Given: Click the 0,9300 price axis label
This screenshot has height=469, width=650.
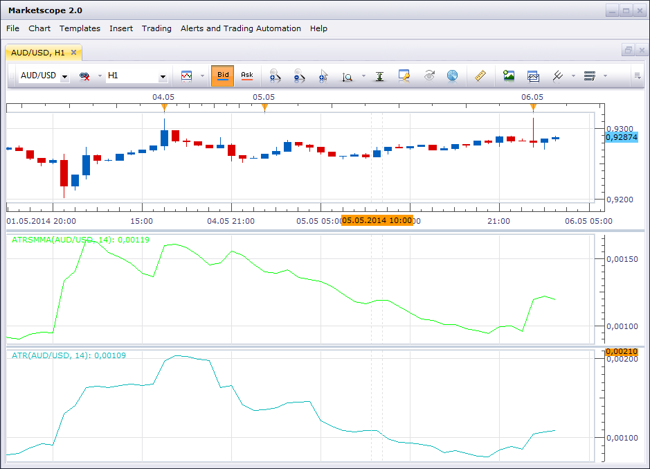Looking at the screenshot, I should [x=620, y=129].
